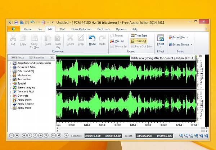Select Restoration in the effects tree

[24, 79]
